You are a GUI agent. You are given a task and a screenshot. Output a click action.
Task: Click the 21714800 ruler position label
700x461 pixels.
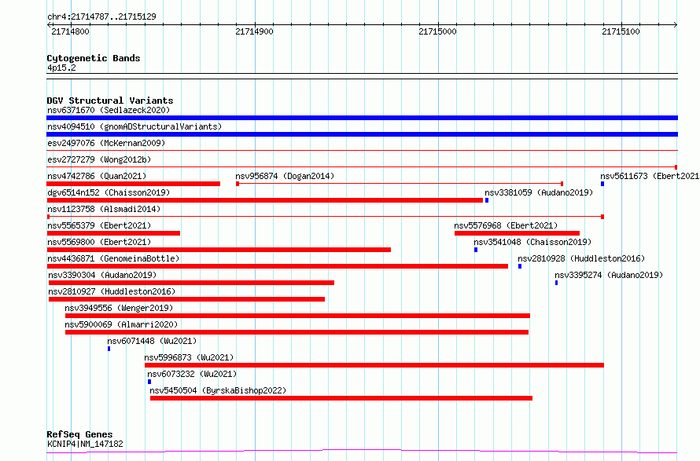tap(71, 31)
